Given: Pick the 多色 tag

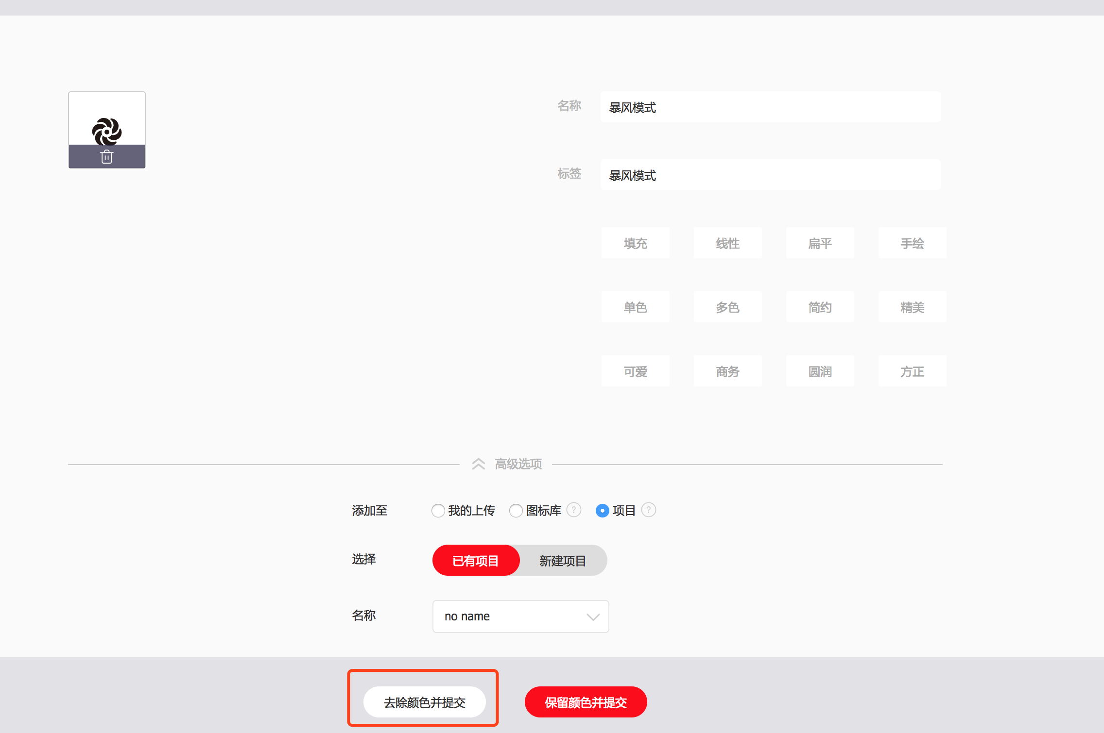Looking at the screenshot, I should click(727, 307).
